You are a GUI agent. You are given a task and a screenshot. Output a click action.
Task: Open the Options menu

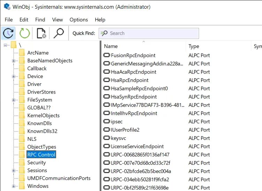tap(78, 20)
